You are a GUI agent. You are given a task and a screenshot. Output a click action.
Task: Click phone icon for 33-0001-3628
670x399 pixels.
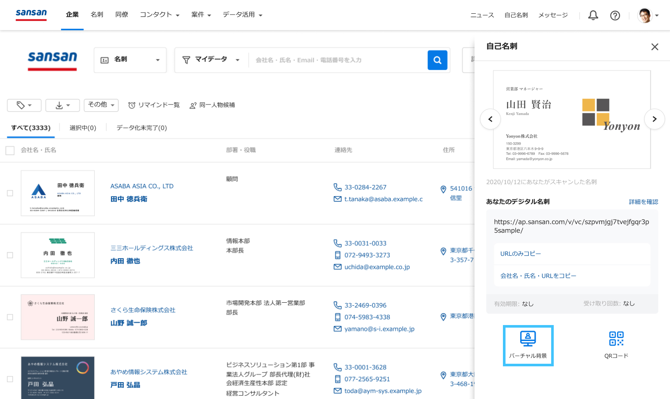click(338, 367)
